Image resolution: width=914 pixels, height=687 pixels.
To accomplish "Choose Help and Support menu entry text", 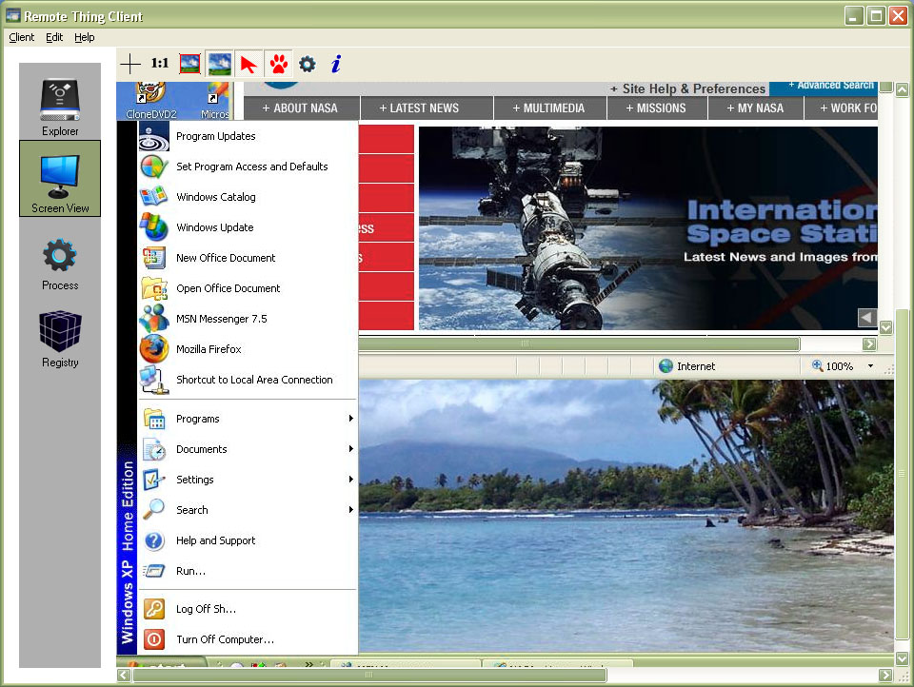I will point(216,540).
